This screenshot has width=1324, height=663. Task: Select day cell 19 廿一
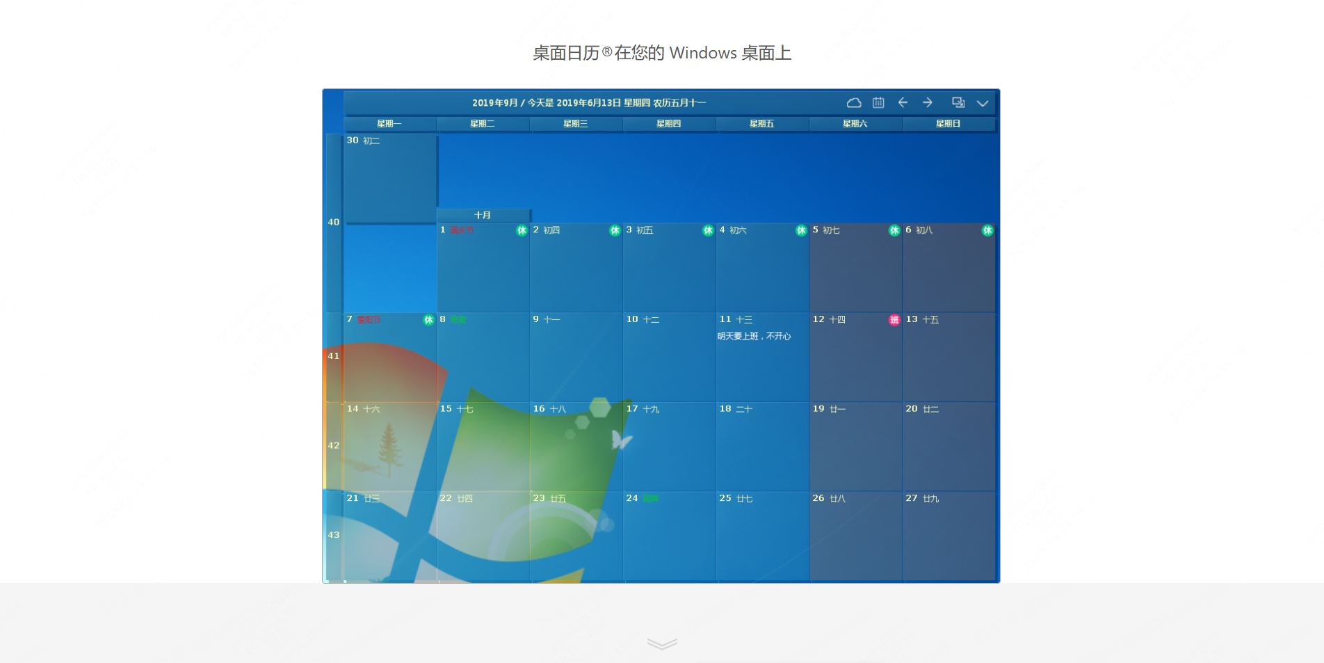856,447
